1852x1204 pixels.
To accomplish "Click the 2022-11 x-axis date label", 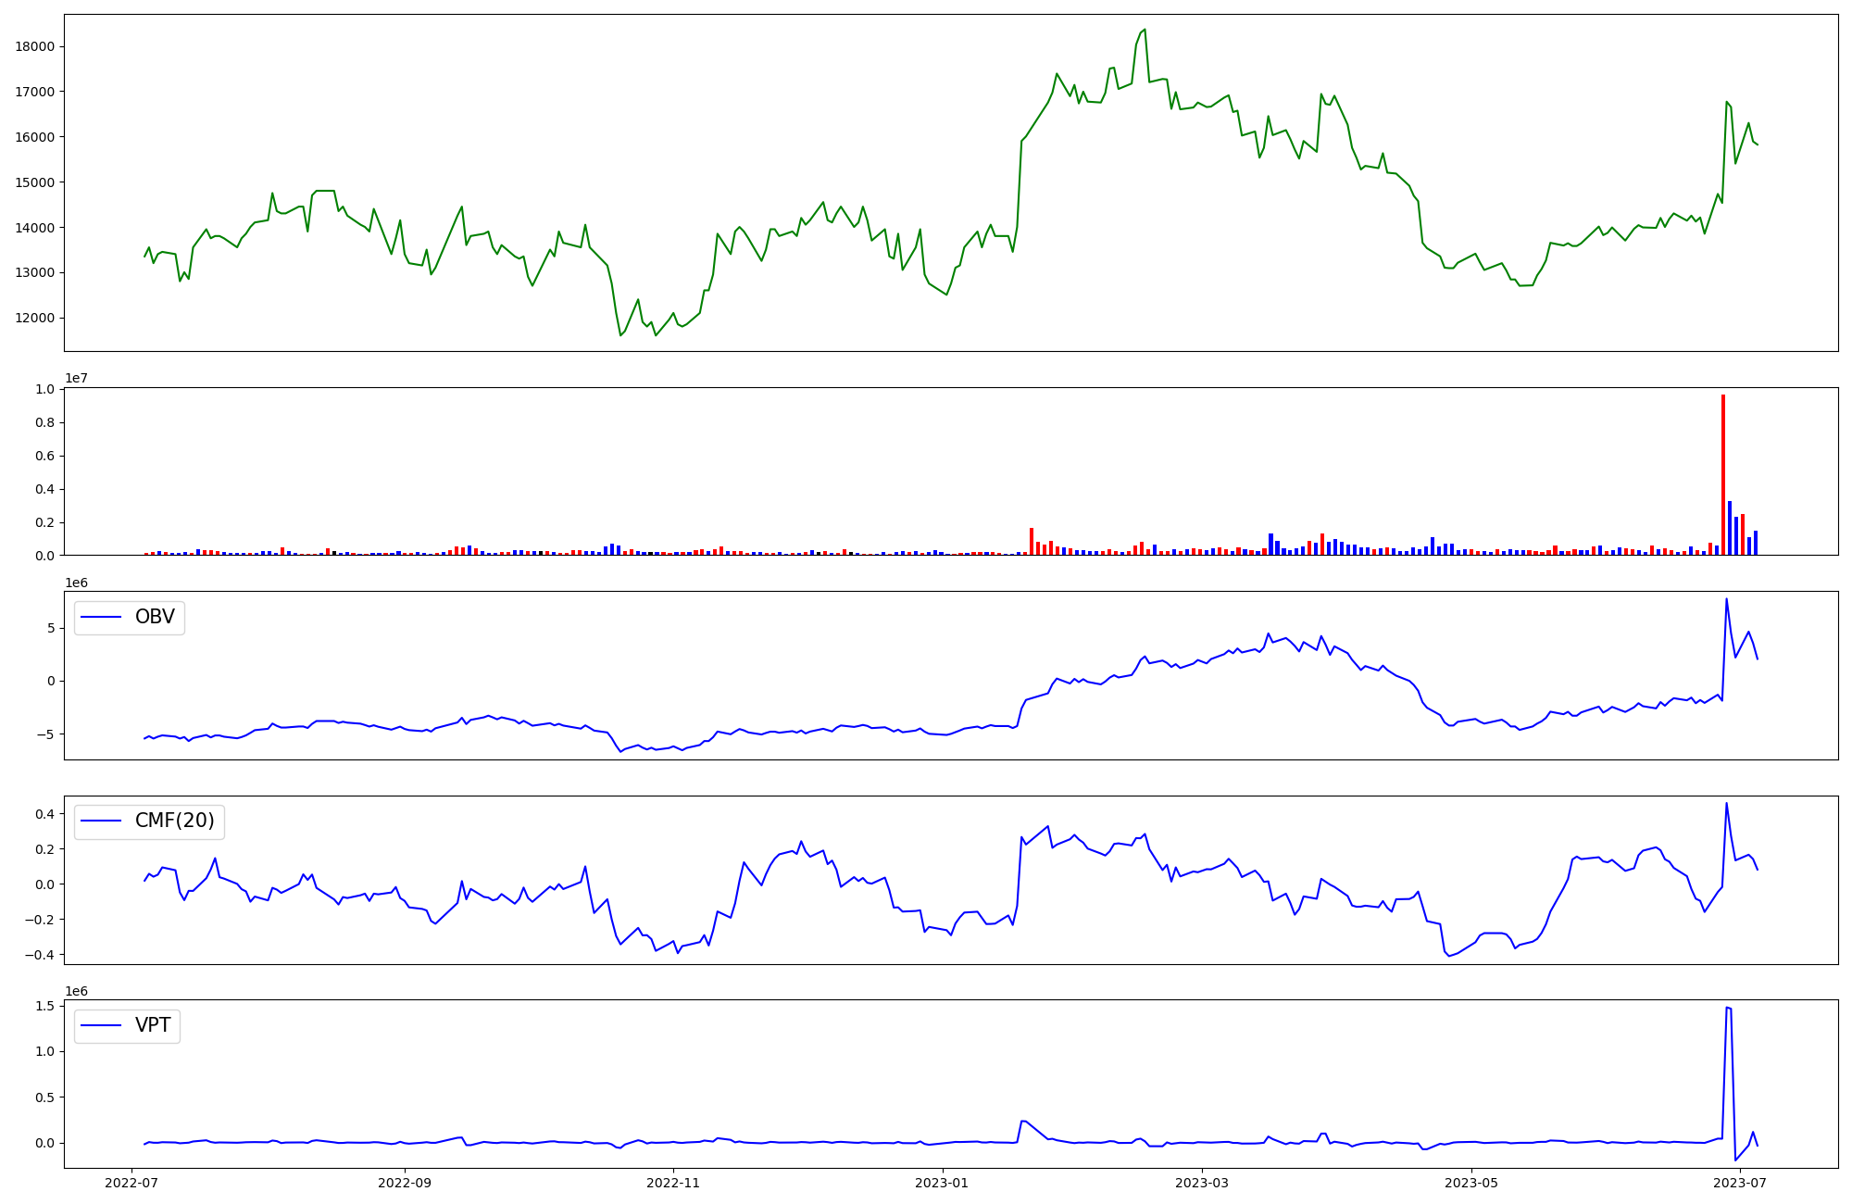I will coord(673,1183).
